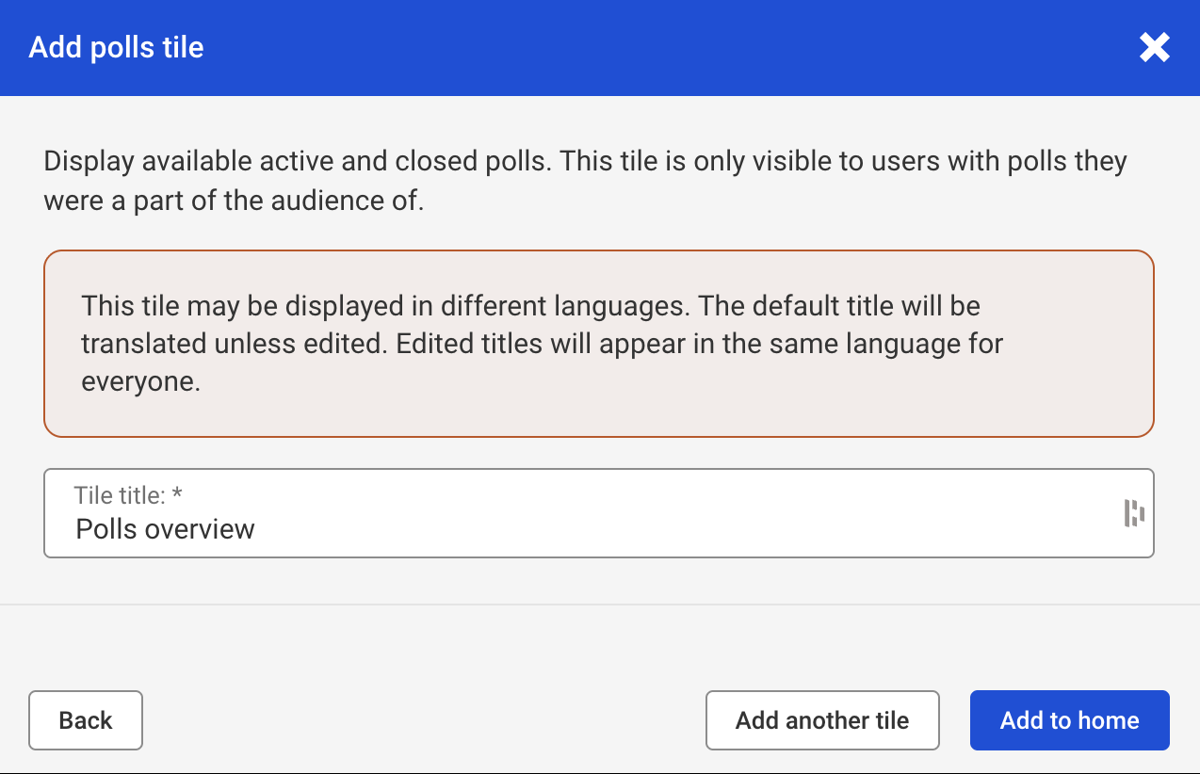
Task: Click the 'translated unless edited' notice line
Action: (x=542, y=344)
